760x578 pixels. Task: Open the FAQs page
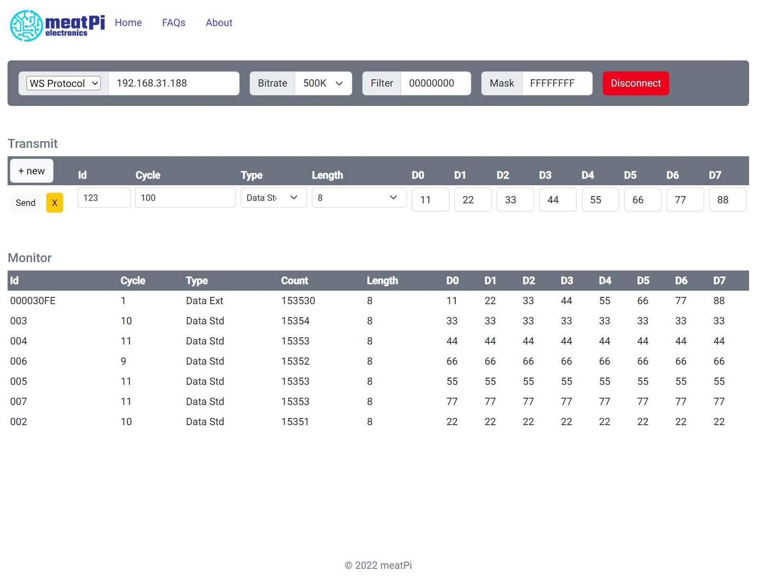tap(173, 23)
